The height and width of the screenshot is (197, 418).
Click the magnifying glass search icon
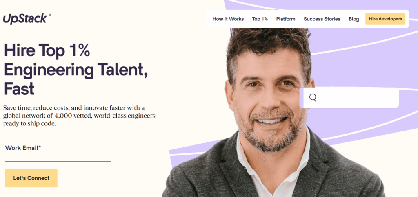point(313,98)
